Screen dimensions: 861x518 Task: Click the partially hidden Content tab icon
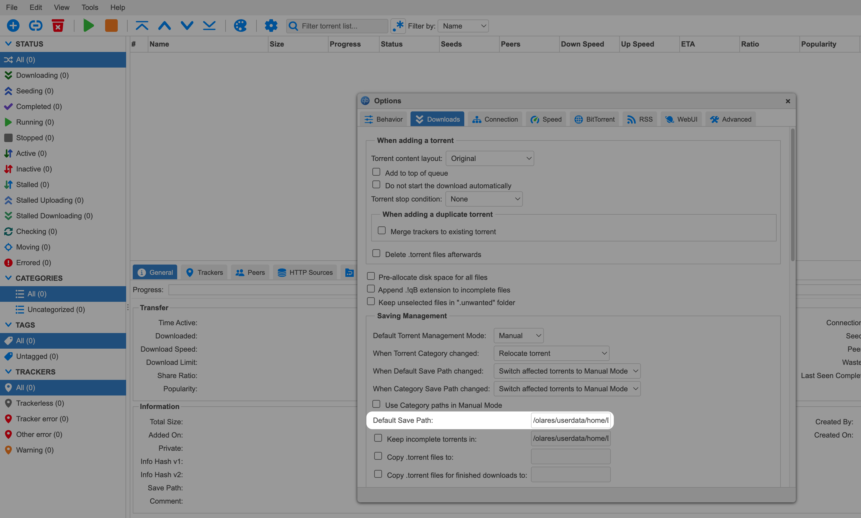point(349,272)
